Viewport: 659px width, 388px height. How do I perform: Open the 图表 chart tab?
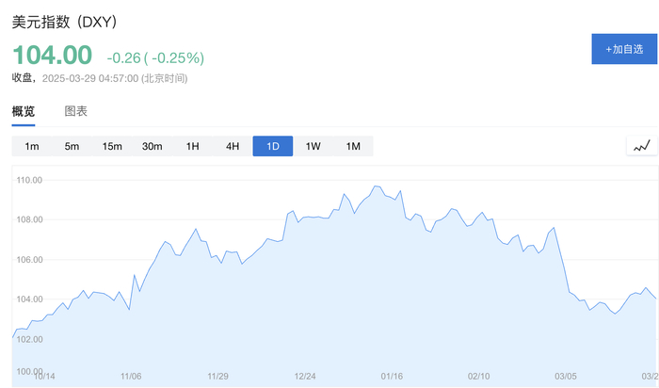[x=75, y=111]
